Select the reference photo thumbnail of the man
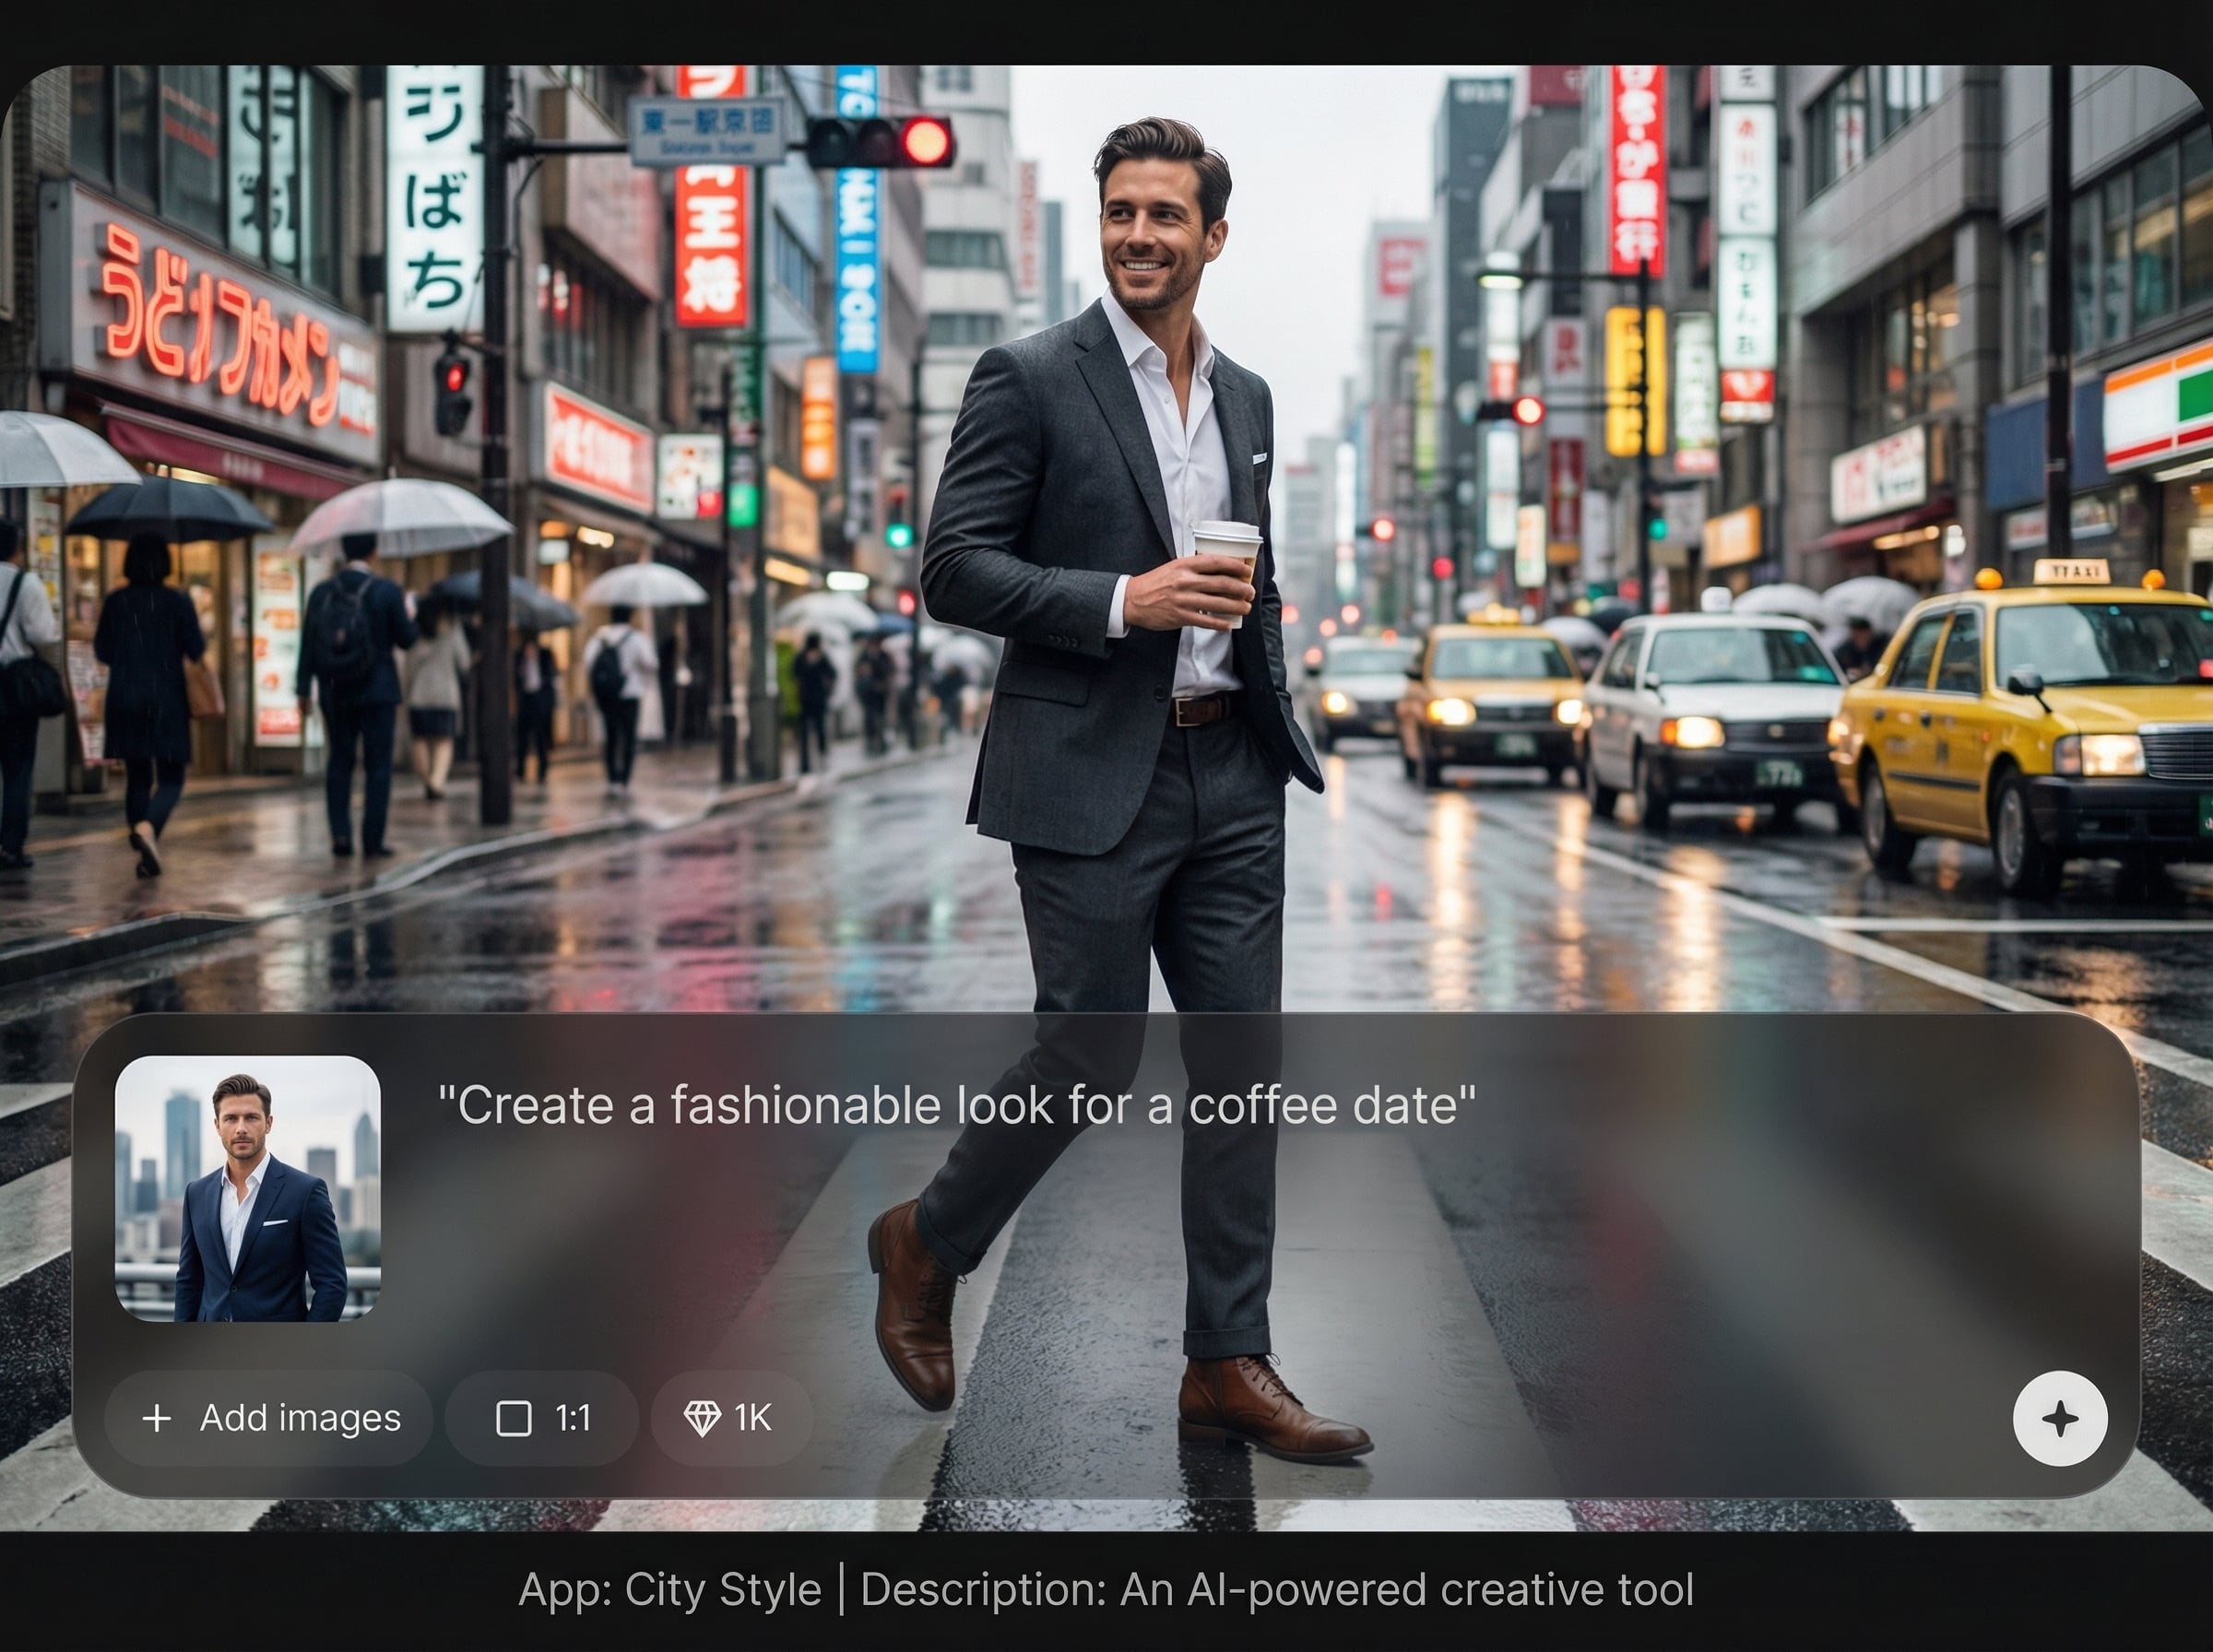This screenshot has width=2213, height=1652. pos(247,1188)
